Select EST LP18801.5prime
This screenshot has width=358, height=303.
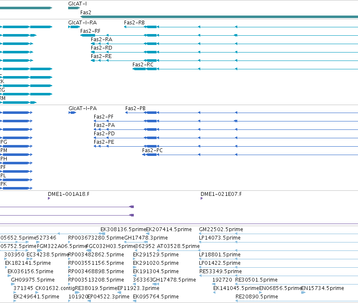pyautogui.click(x=220, y=255)
